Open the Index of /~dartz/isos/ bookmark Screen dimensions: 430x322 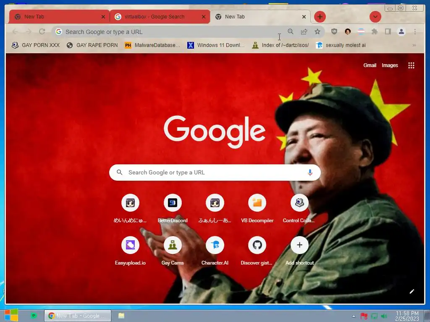[281, 45]
